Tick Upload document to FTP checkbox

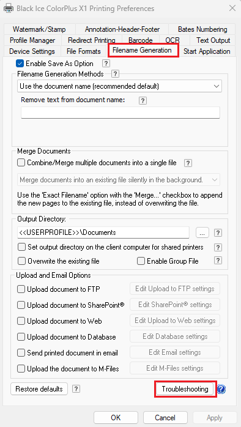pos(21,289)
